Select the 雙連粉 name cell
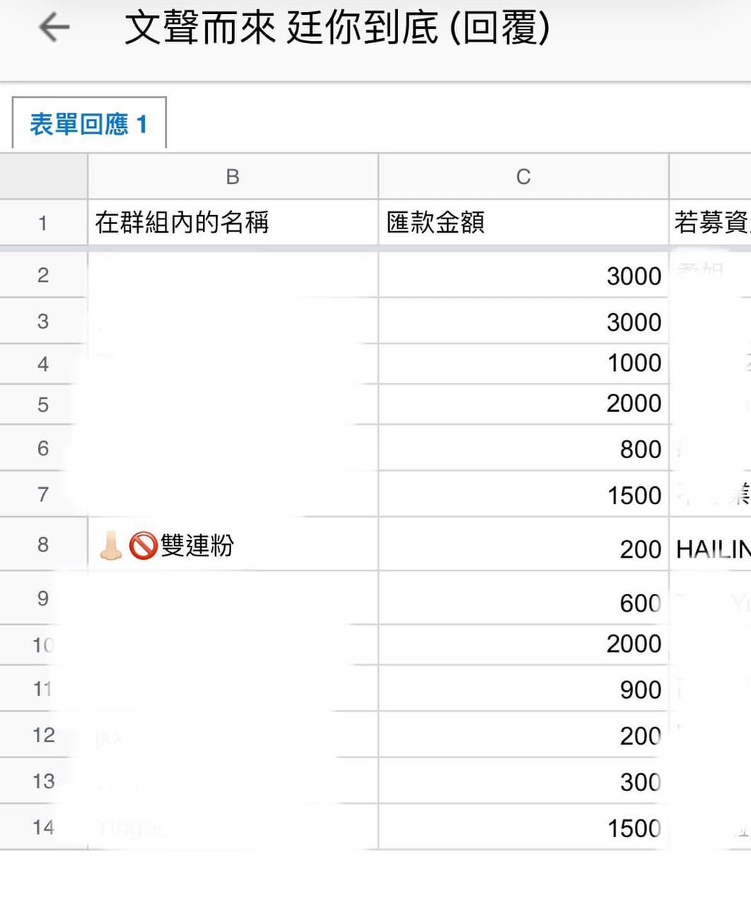This screenshot has height=905, width=751. tap(233, 544)
